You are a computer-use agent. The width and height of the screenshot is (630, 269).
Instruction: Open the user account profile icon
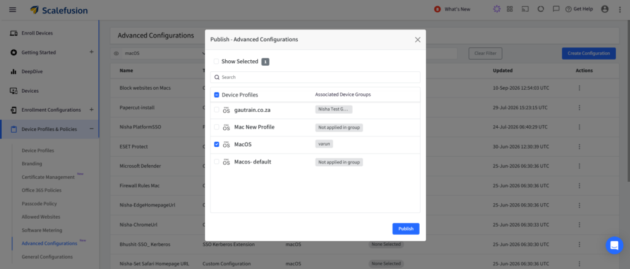point(605,9)
